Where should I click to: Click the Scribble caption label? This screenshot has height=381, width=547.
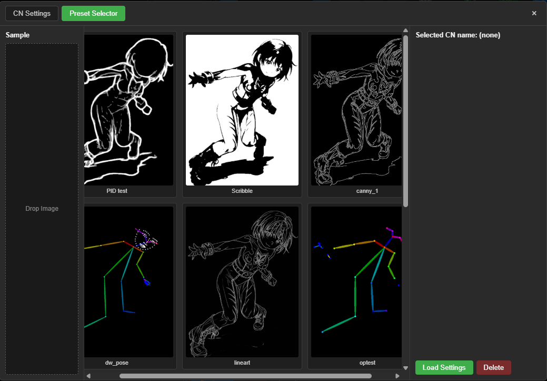pyautogui.click(x=242, y=191)
